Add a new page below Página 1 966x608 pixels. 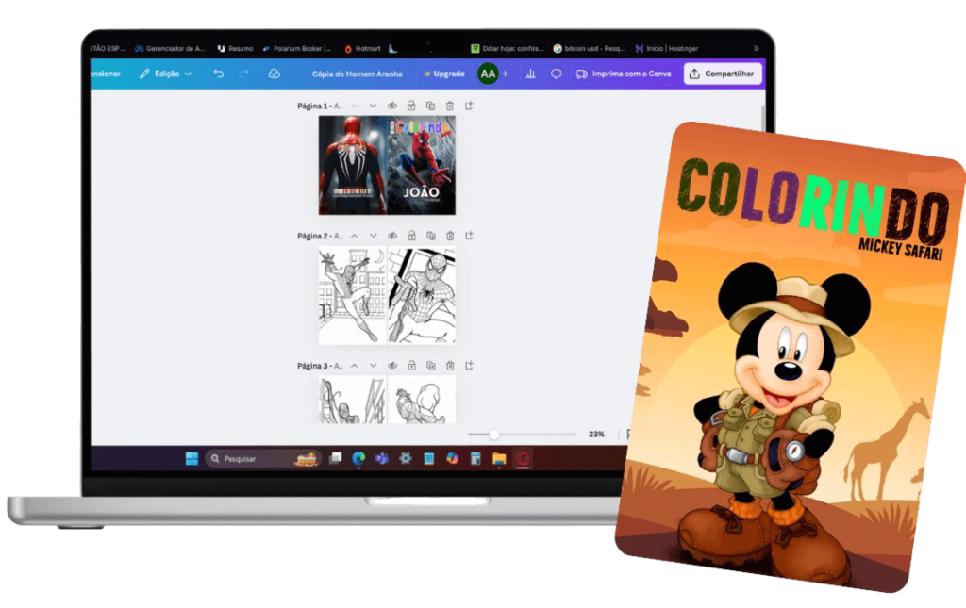[x=469, y=106]
